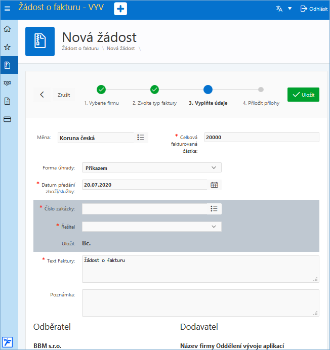This screenshot has height=350, width=330.
Task: Open the Forma úhrady dropdown
Action: point(152,167)
